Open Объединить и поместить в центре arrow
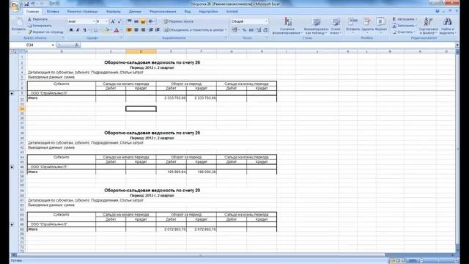 coord(226,30)
